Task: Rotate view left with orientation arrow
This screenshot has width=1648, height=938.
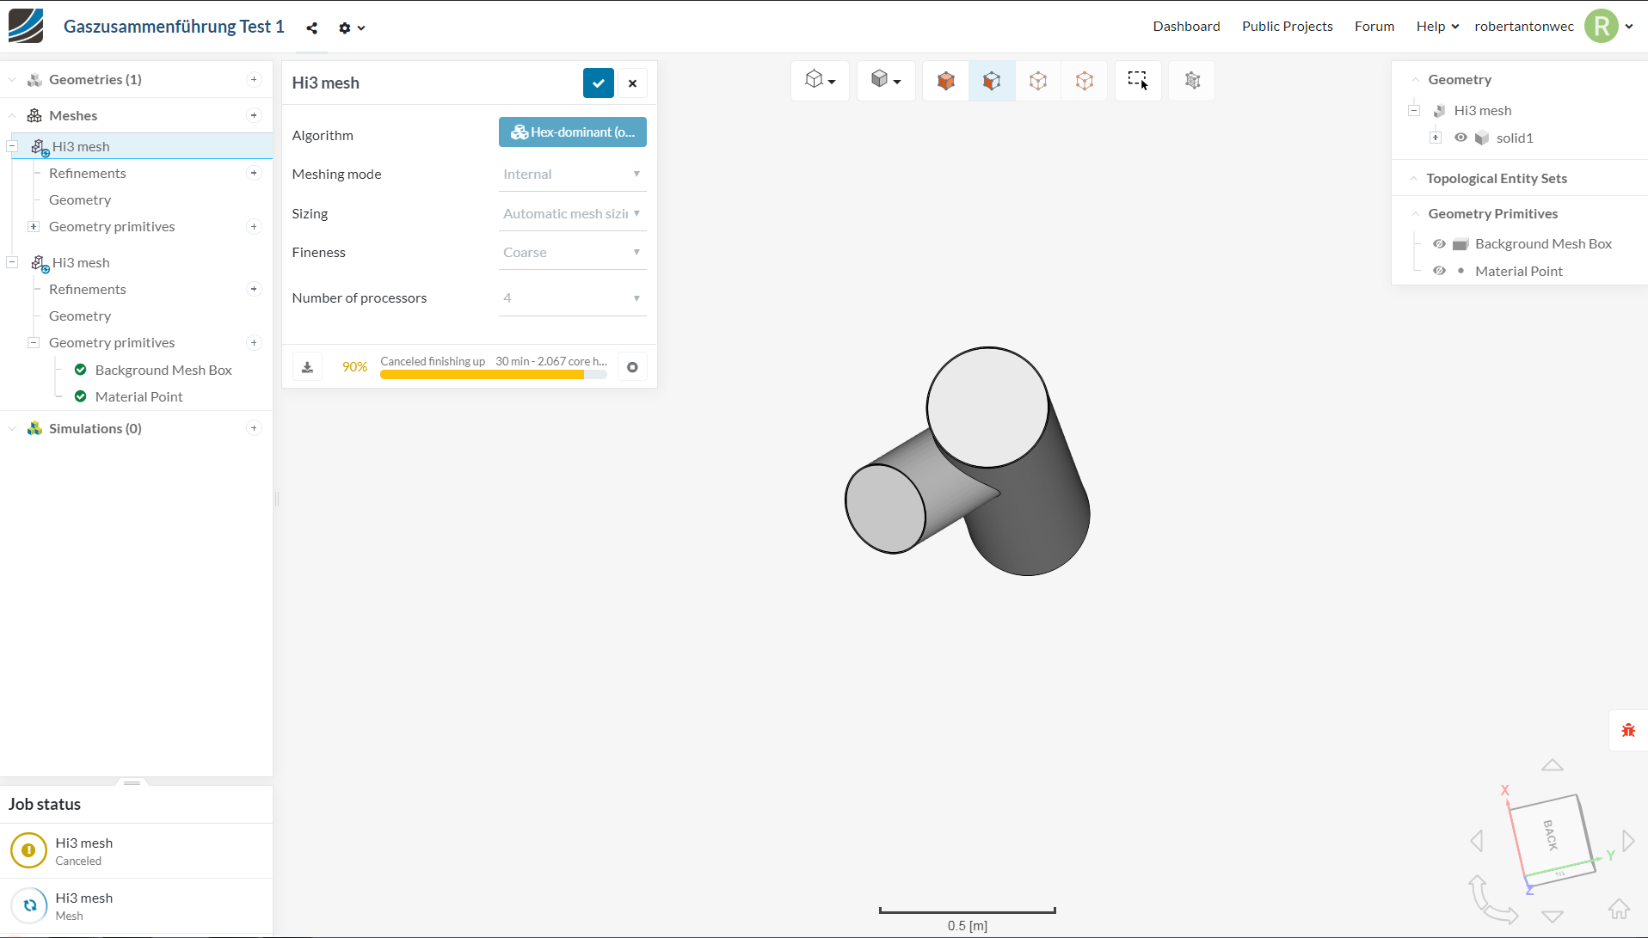Action: click(1477, 840)
